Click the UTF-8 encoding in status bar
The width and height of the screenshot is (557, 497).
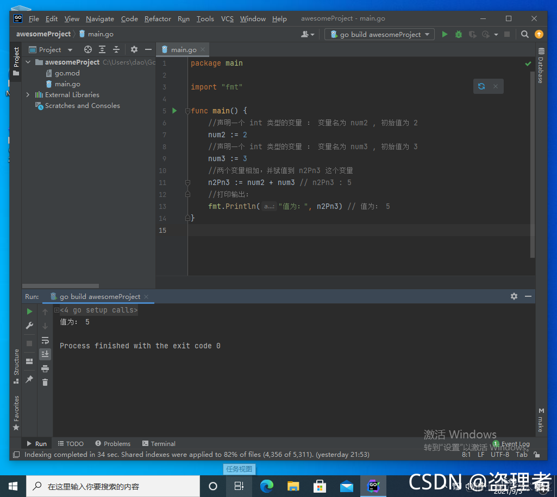(x=500, y=455)
